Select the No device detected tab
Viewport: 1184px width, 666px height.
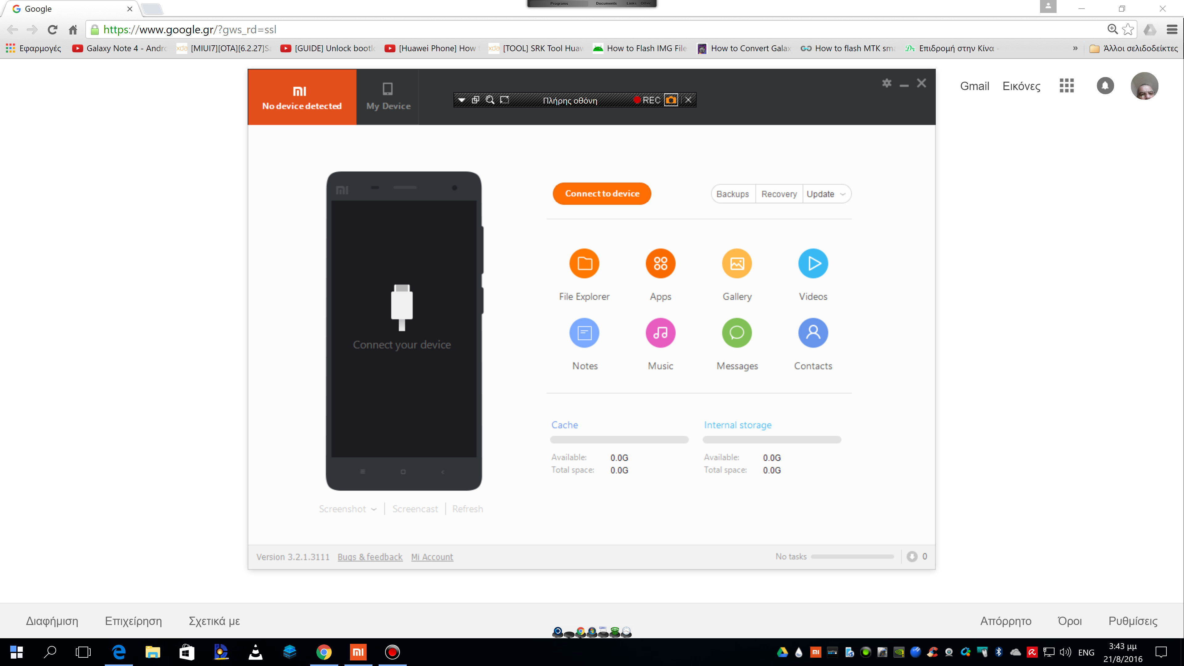click(x=302, y=97)
